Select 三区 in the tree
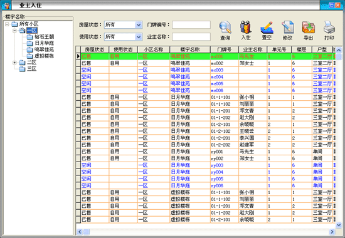 [32, 69]
